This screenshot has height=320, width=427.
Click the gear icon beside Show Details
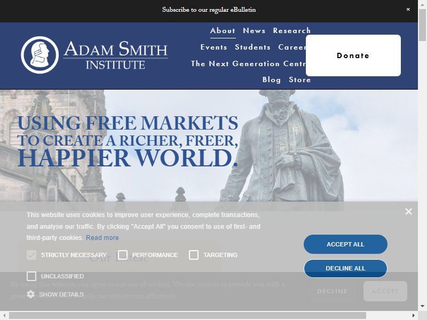pyautogui.click(x=31, y=294)
